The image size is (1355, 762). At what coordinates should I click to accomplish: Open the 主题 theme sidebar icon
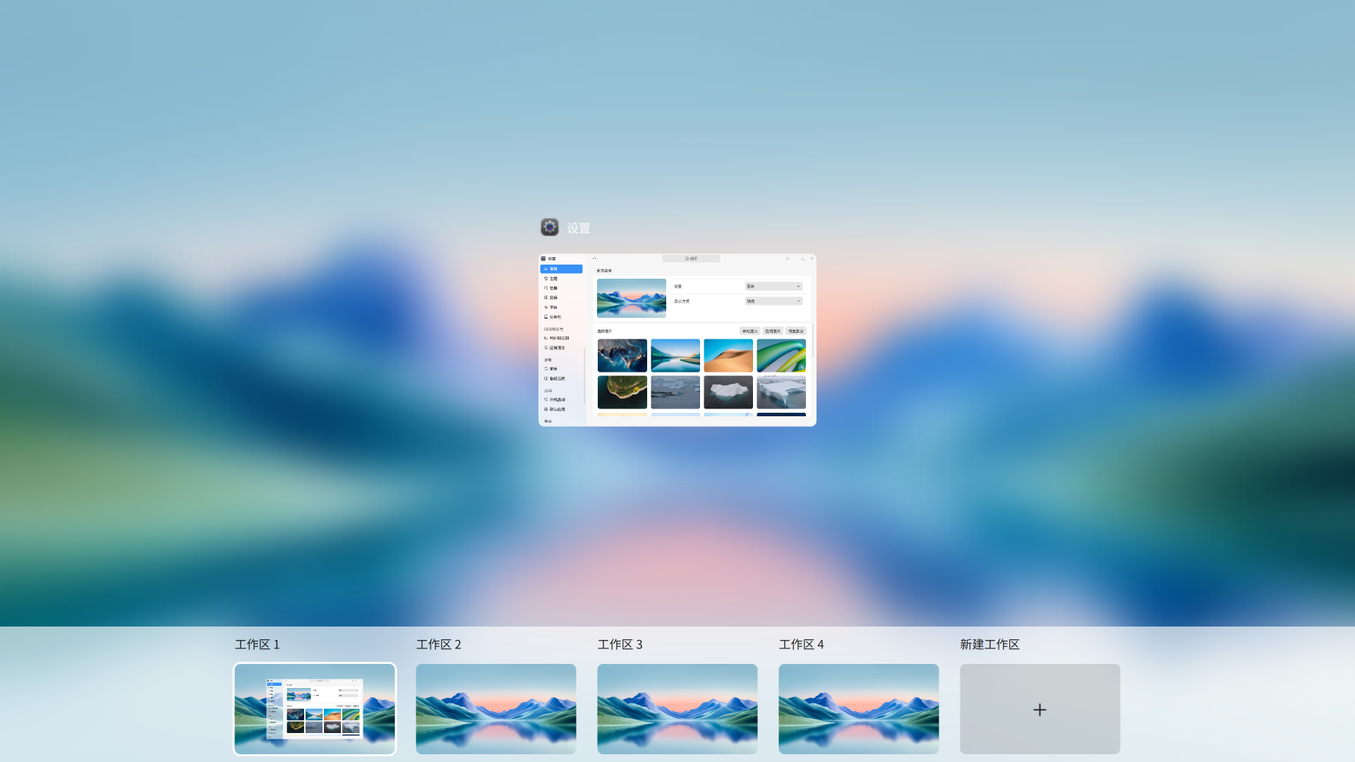click(546, 279)
